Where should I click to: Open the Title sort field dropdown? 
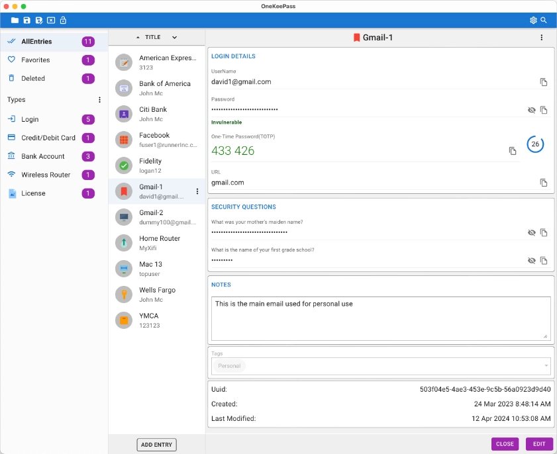[x=174, y=37]
